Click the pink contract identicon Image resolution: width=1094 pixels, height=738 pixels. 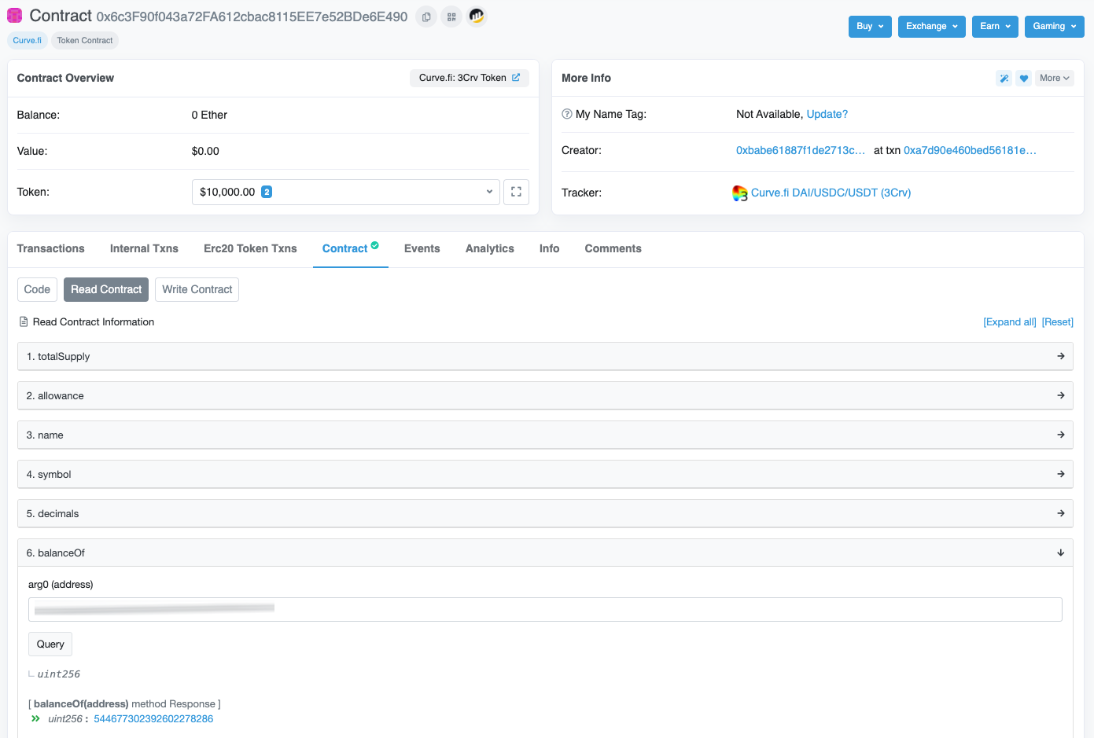14,15
